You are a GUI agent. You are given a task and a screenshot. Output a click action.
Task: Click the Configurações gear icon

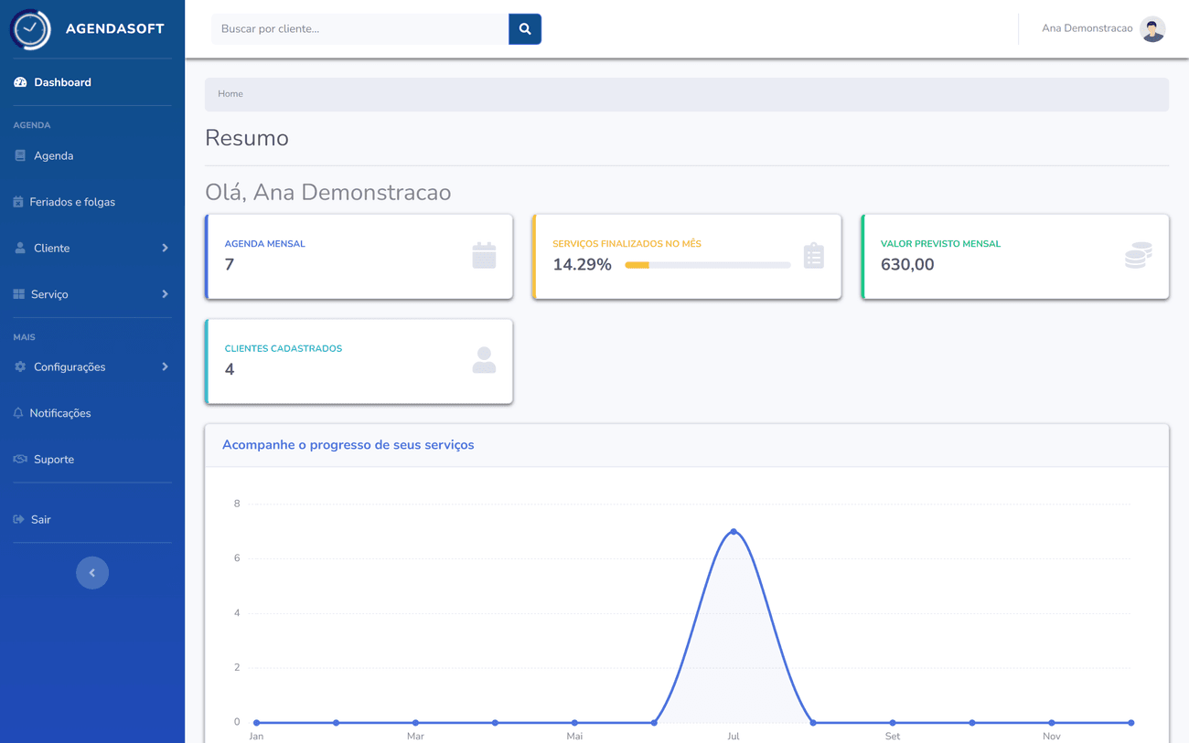tap(20, 366)
